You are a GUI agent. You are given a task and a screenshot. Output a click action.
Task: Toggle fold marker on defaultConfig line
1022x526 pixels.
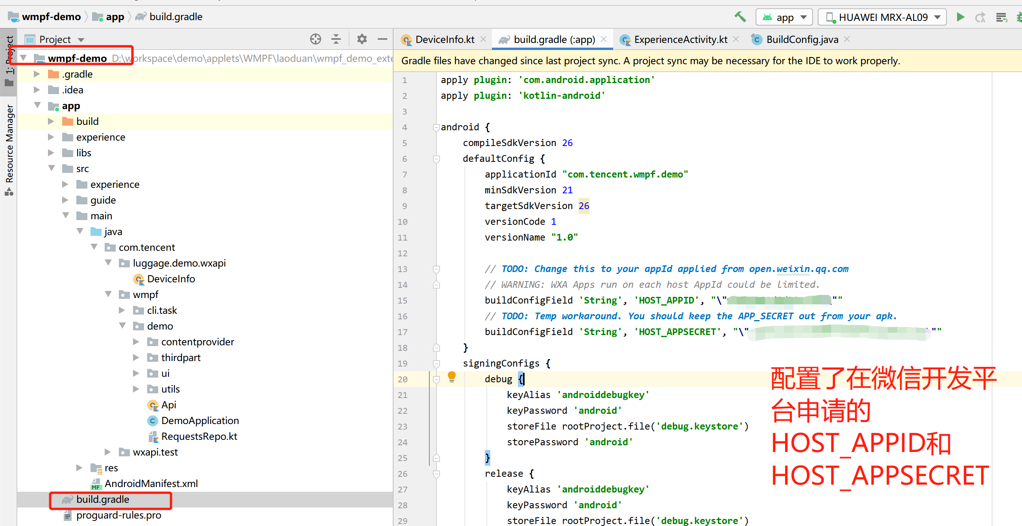click(436, 159)
